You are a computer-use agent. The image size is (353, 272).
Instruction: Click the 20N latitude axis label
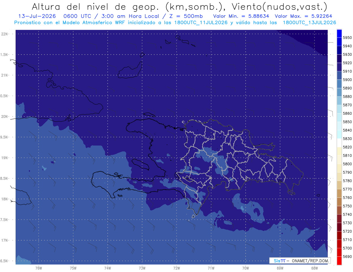pyautogui.click(x=5, y=116)
